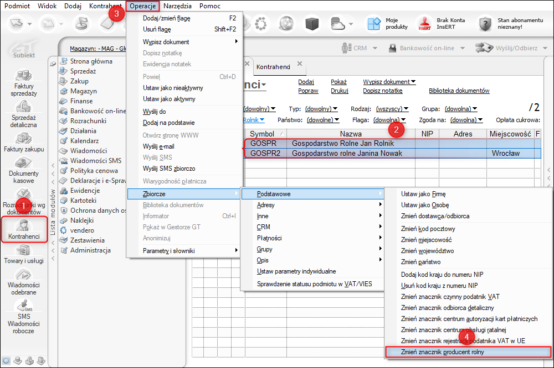
Task: Click the Popraw link
Action: (x=308, y=91)
